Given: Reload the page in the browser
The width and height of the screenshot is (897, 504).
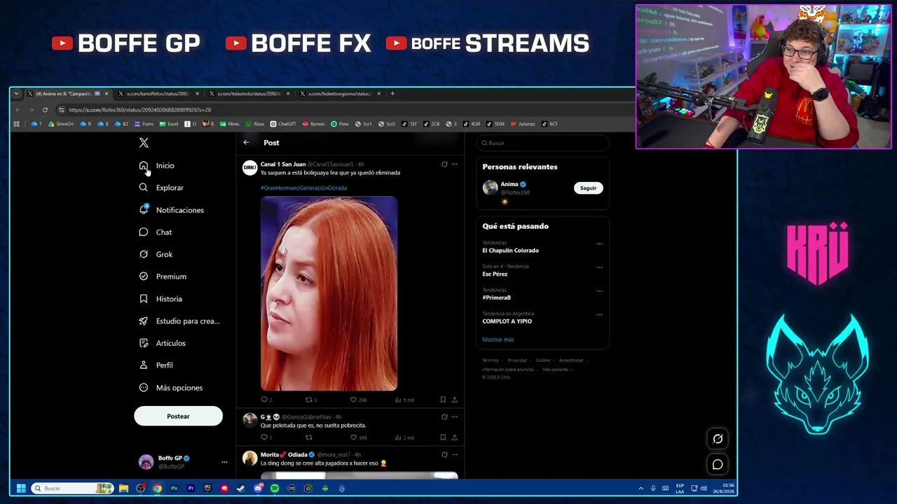Looking at the screenshot, I should [45, 110].
